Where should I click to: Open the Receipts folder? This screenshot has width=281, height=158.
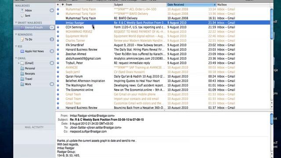click(30, 73)
